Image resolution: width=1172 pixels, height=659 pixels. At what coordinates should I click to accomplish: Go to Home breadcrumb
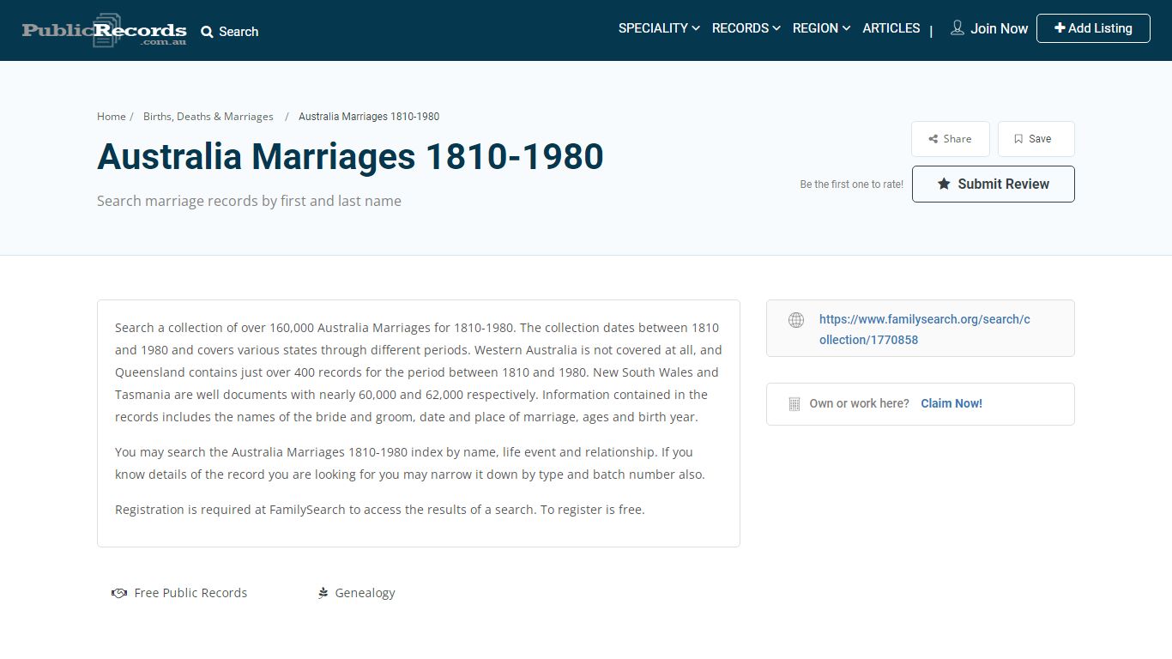tap(112, 117)
